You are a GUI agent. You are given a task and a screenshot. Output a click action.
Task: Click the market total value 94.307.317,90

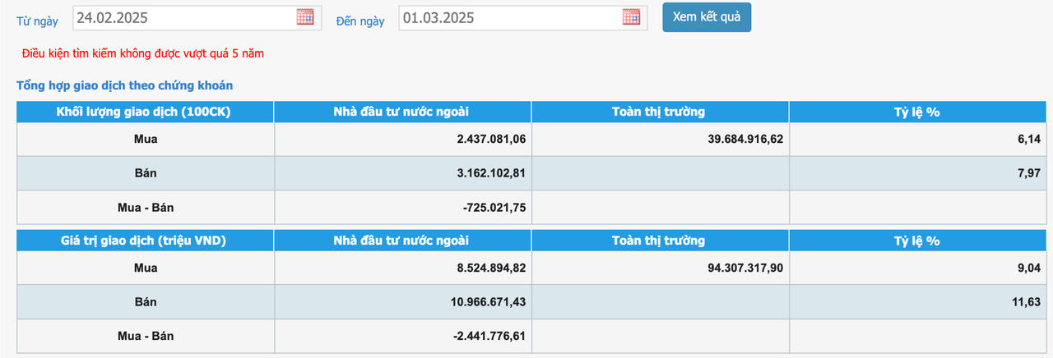[x=745, y=268]
